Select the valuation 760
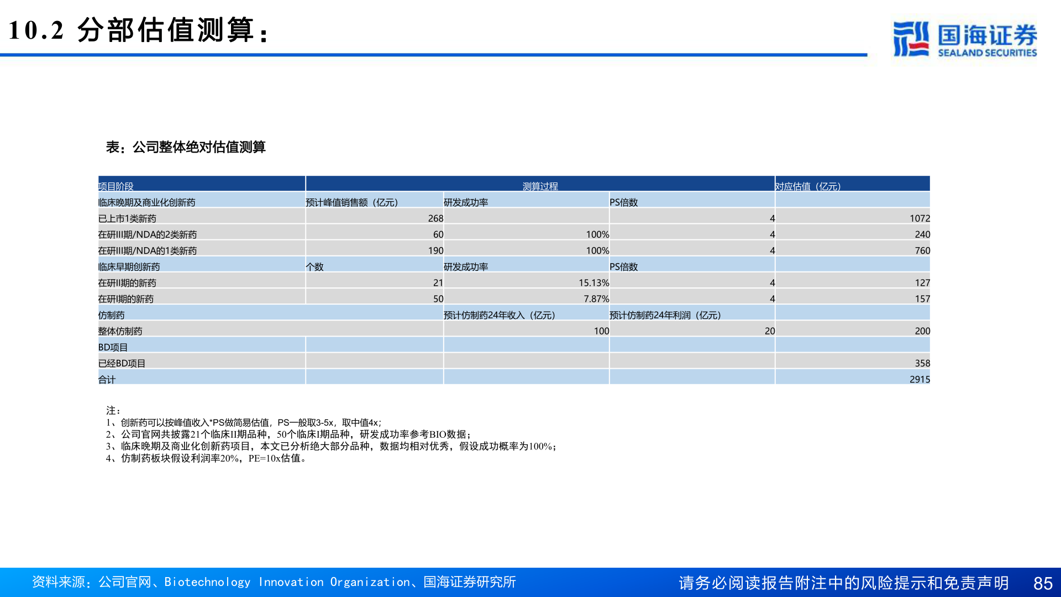Viewport: 1061px width, 597px height. 922,250
